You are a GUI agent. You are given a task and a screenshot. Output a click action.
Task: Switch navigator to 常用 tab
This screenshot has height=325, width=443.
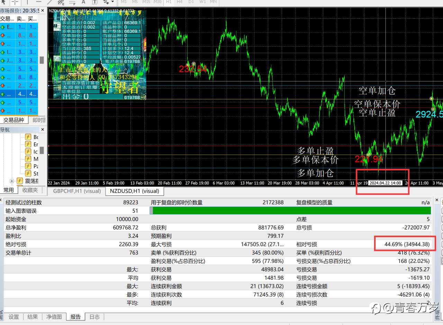(x=9, y=190)
